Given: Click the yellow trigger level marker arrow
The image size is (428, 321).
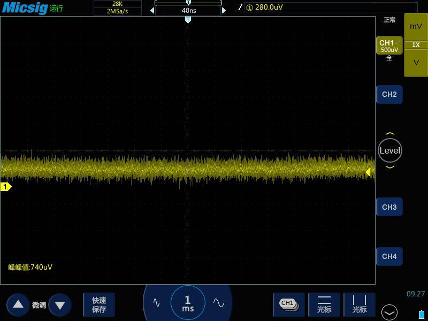Looking at the screenshot, I should [x=369, y=172].
